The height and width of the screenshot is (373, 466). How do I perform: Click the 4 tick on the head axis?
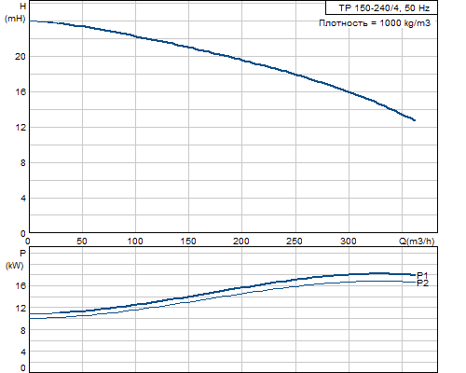click(23, 199)
